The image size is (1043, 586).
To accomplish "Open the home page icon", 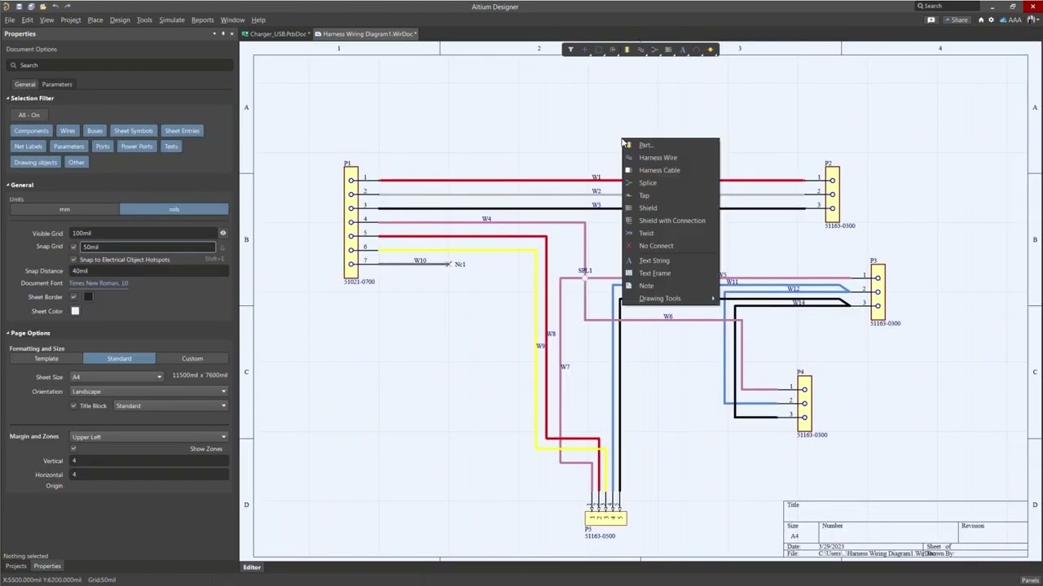I will [981, 20].
